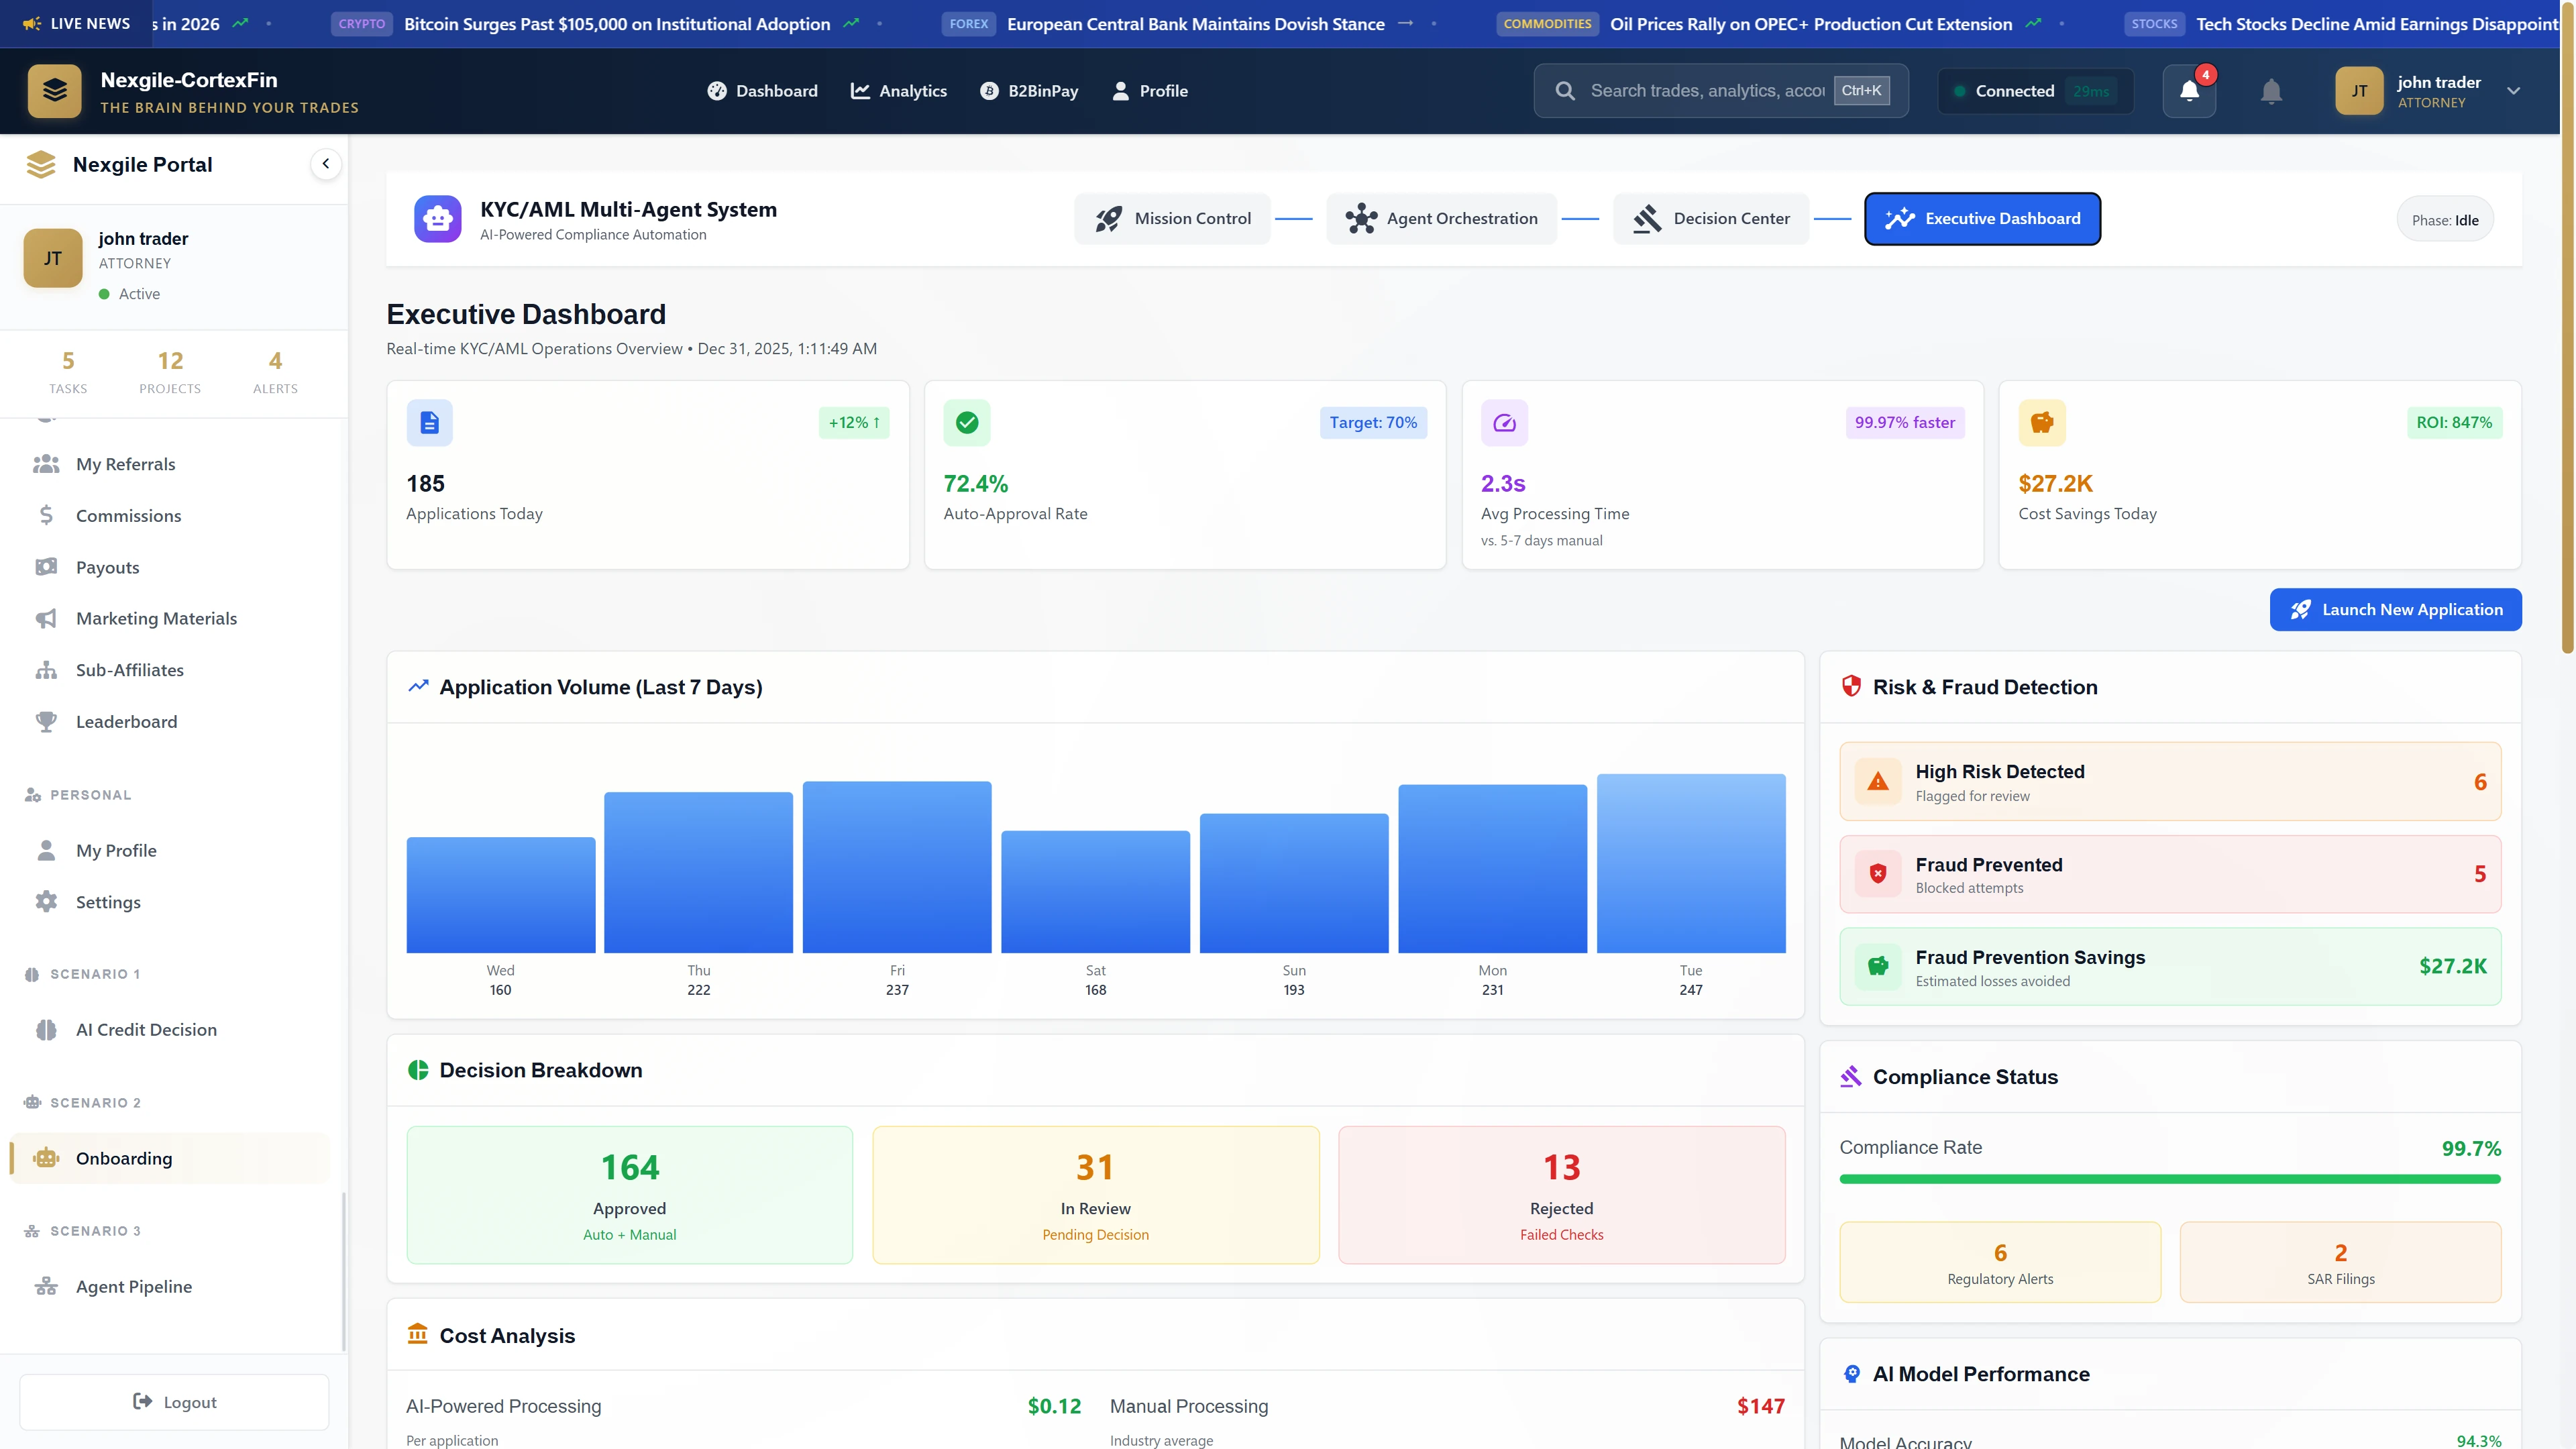Image resolution: width=2576 pixels, height=1449 pixels.
Task: Open the B2BinPay menu item
Action: pyautogui.click(x=1029, y=90)
